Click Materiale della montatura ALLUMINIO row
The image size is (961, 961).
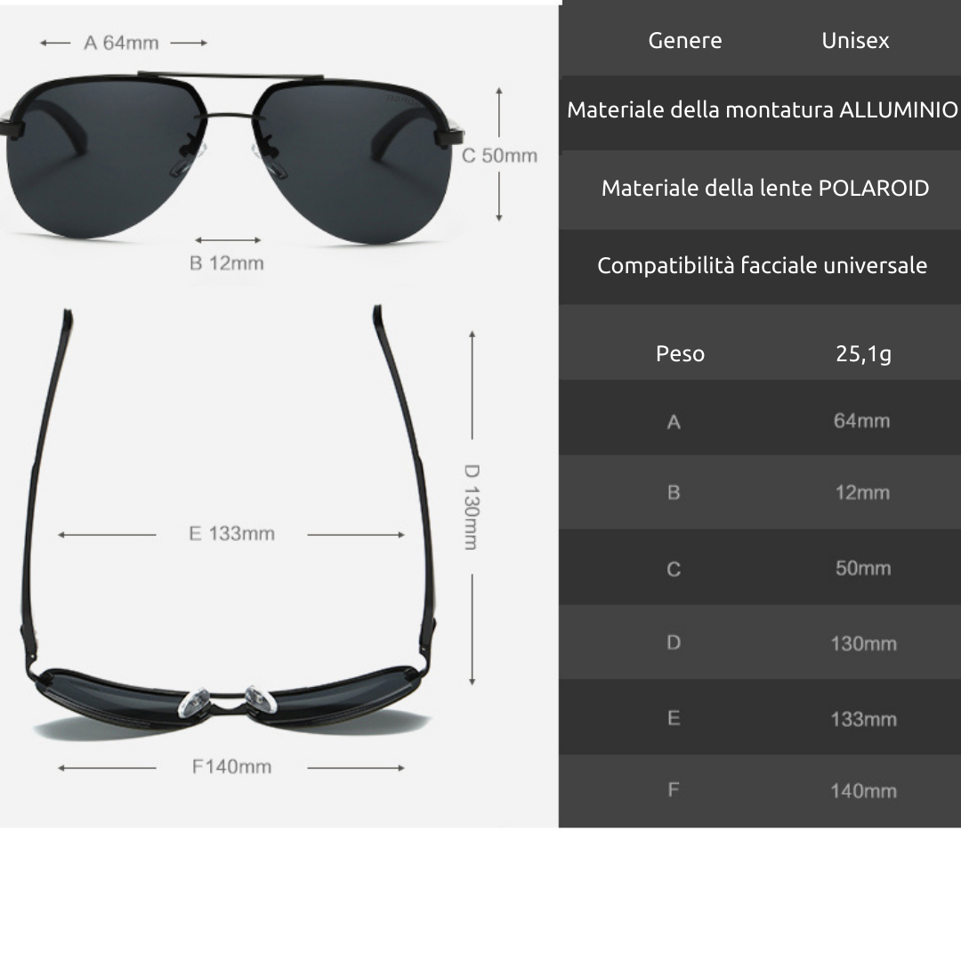click(760, 110)
